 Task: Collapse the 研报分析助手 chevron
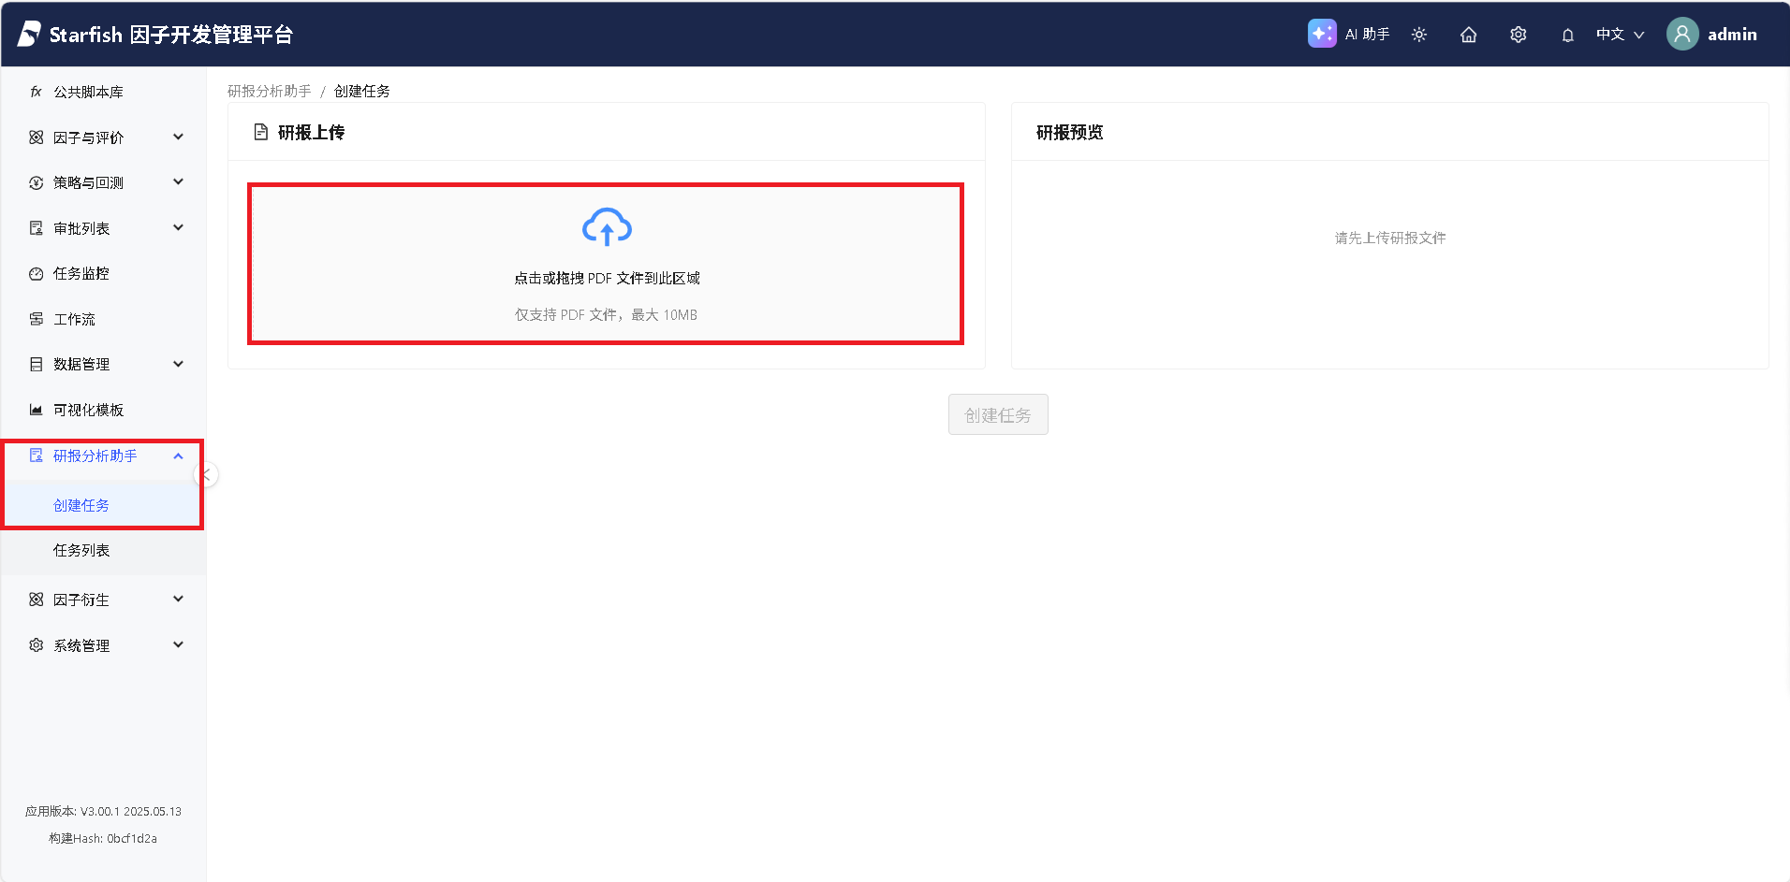coord(178,455)
